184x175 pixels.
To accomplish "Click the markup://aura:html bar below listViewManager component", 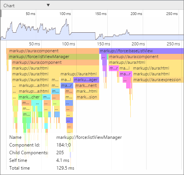I will point(56,68).
